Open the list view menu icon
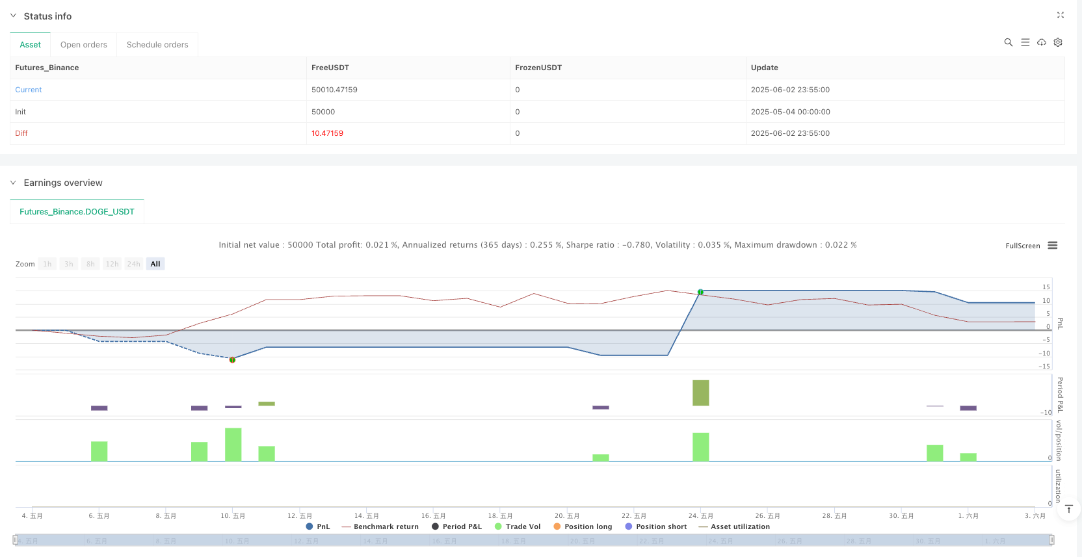 pos(1025,42)
